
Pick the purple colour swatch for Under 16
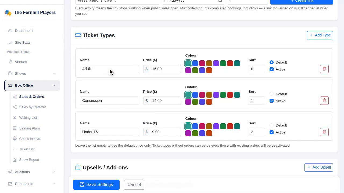pos(216,126)
